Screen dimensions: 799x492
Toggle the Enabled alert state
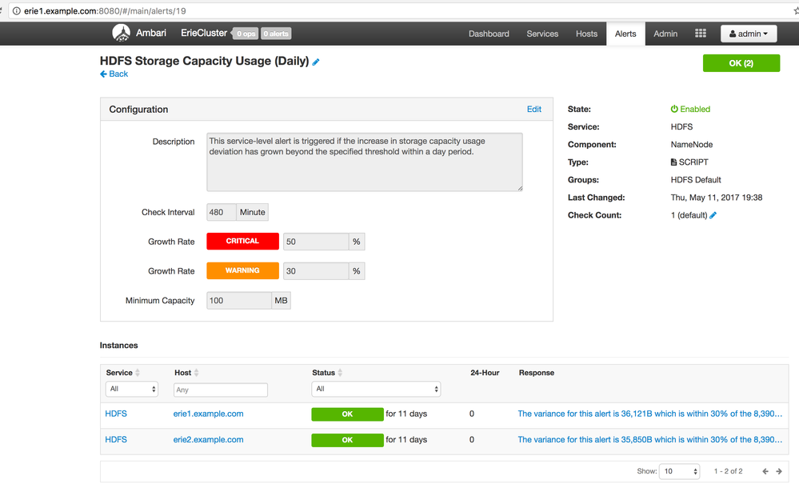[690, 110]
